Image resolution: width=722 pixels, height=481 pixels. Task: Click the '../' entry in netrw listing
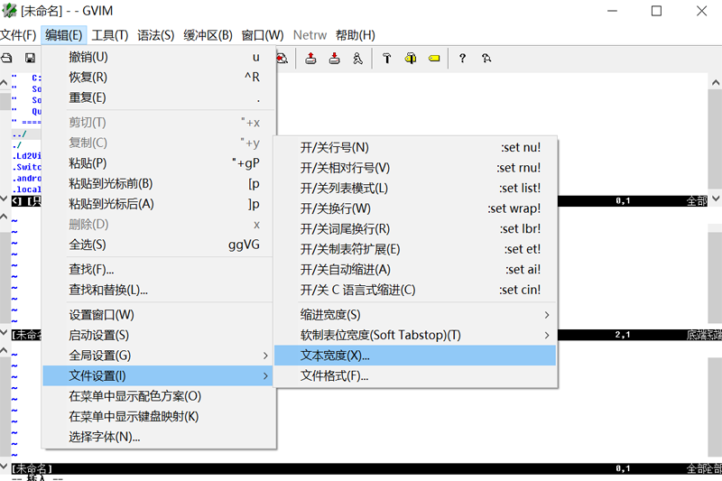pos(19,134)
